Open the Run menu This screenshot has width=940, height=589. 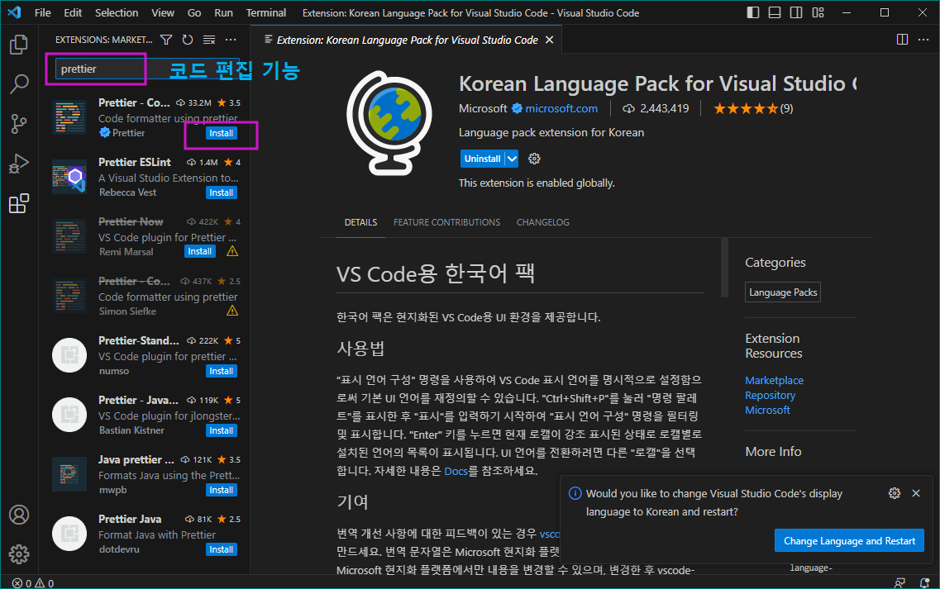click(x=223, y=12)
